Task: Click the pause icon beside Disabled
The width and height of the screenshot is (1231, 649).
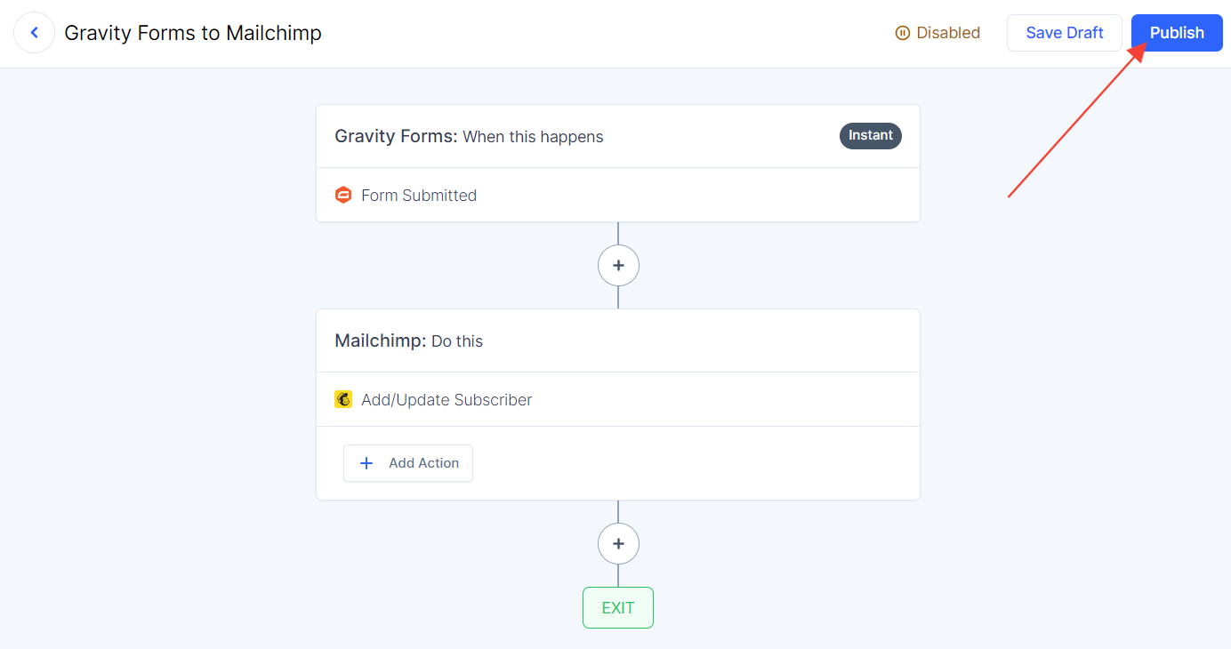Action: (x=903, y=33)
